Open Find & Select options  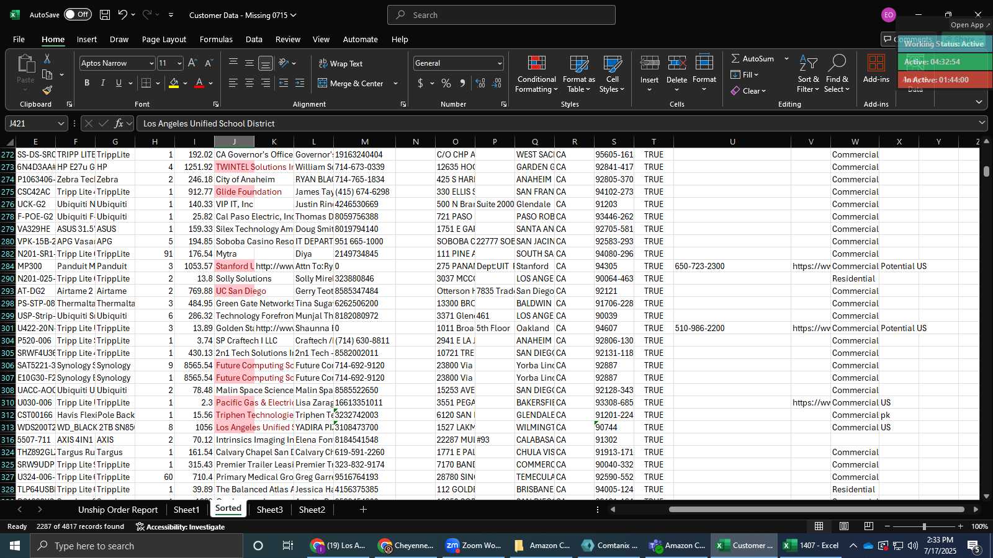(837, 74)
